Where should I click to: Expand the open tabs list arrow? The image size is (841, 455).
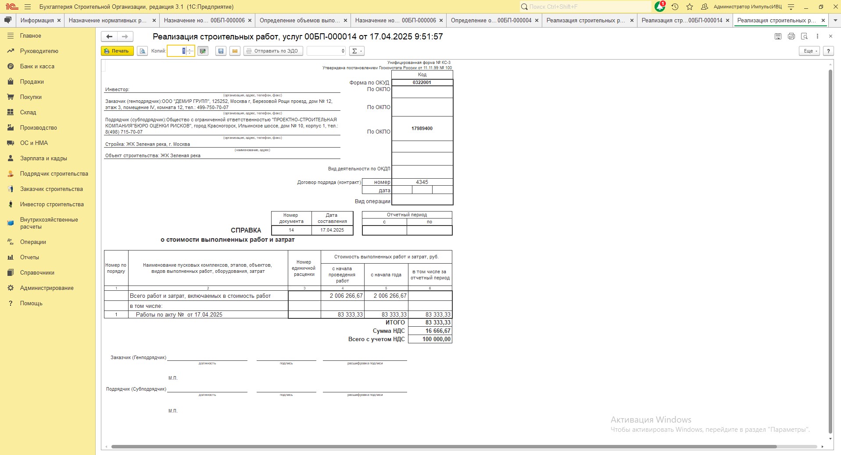point(834,21)
